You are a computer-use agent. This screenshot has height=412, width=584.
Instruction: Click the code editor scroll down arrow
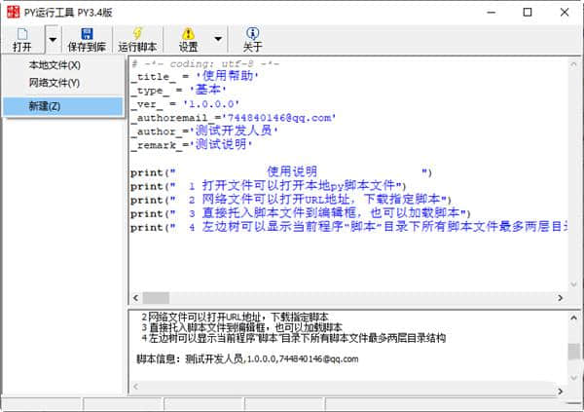click(573, 284)
